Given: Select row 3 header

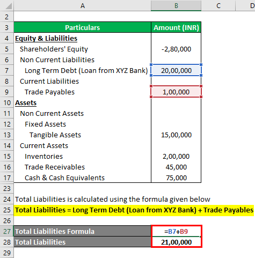Looking at the screenshot, I should click(x=7, y=27).
